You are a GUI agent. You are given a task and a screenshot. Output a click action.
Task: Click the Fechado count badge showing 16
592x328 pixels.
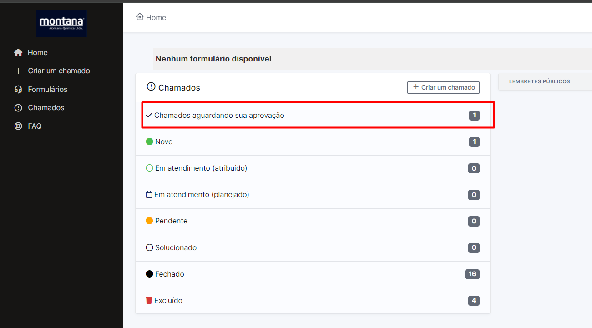(472, 274)
